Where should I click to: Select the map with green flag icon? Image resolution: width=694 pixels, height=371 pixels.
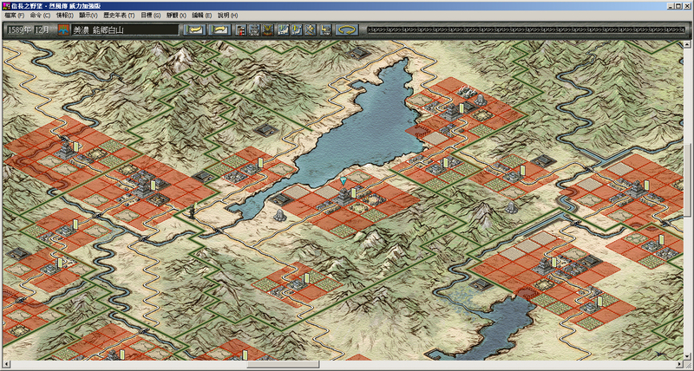[284, 30]
